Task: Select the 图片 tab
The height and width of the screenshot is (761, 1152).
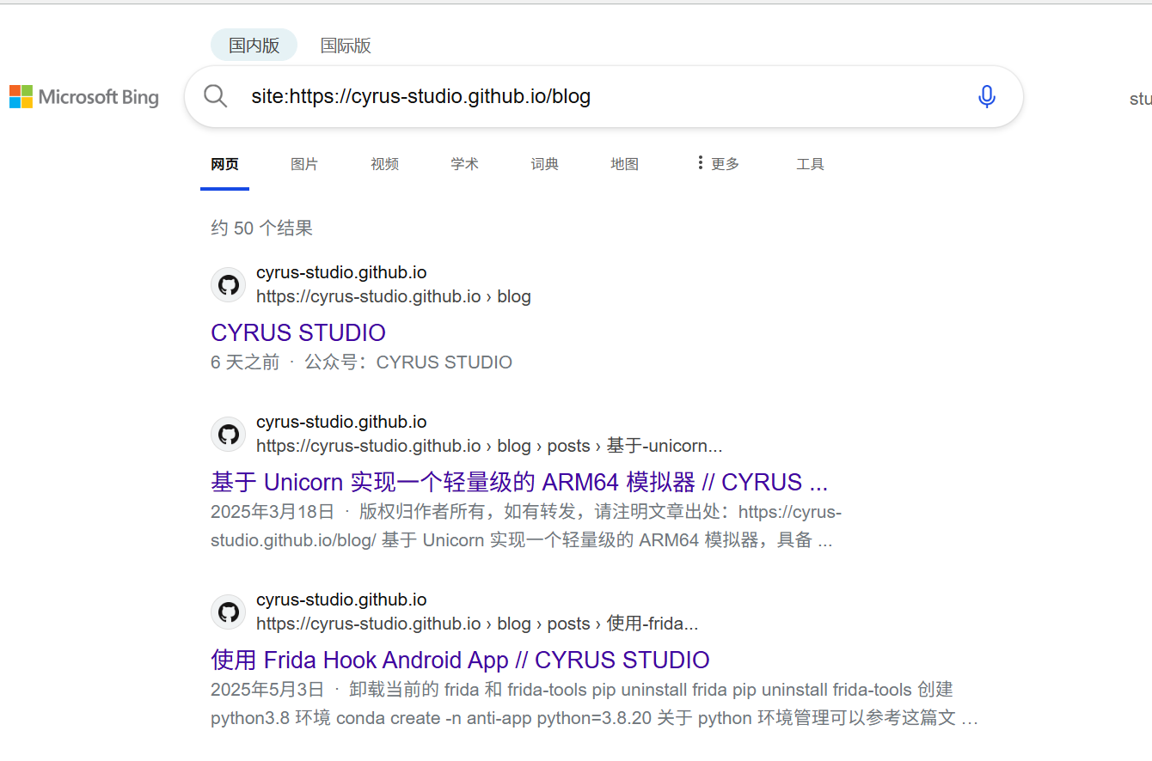Action: coord(304,163)
